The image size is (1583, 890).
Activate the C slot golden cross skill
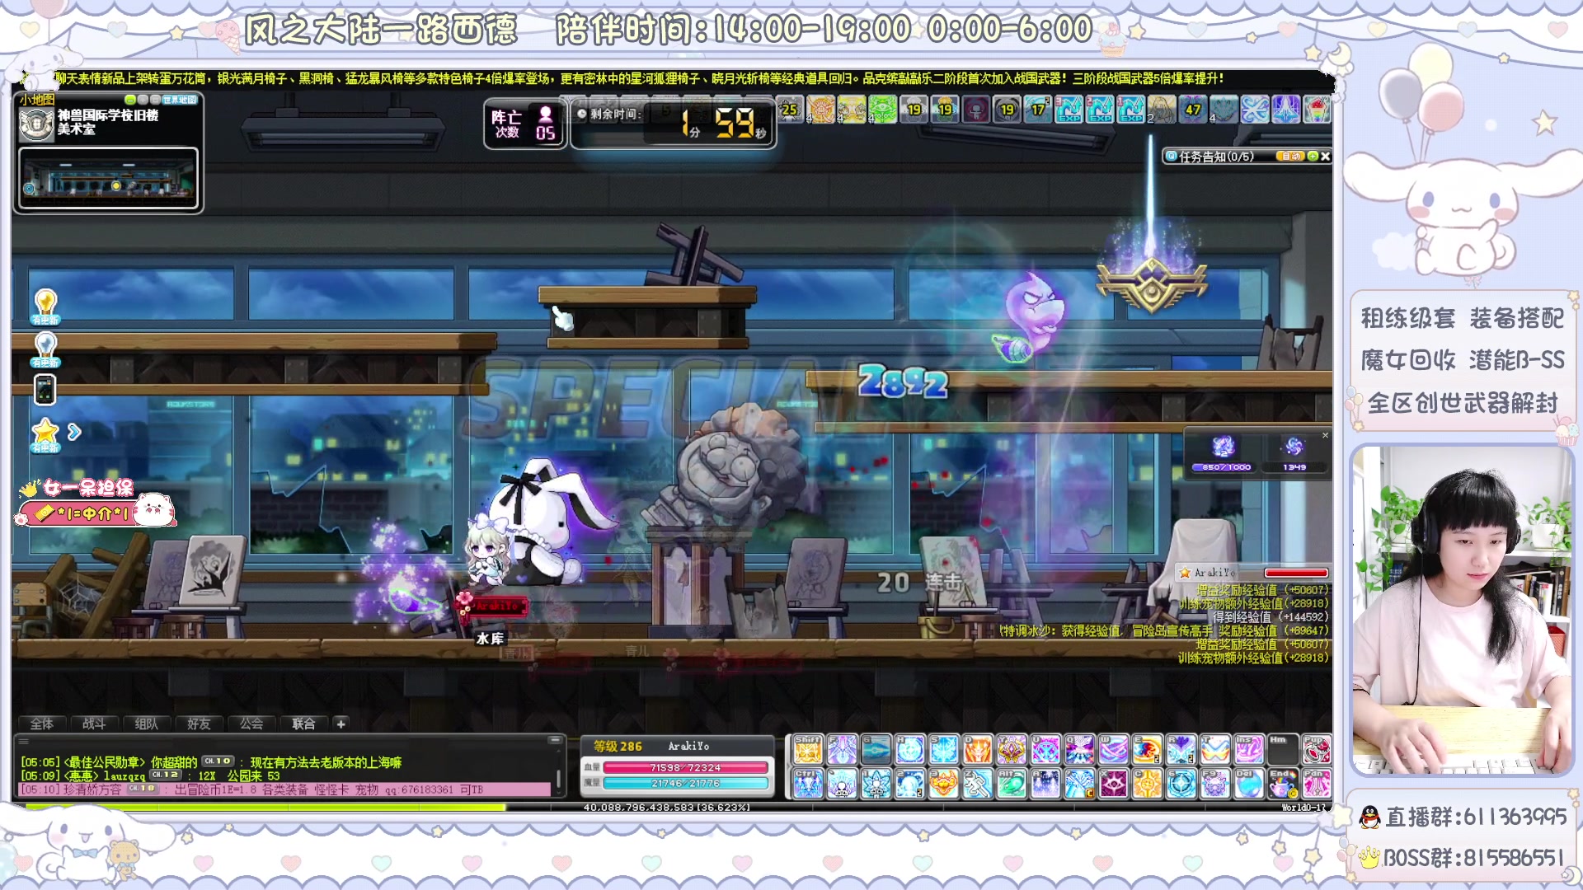click(x=1147, y=784)
